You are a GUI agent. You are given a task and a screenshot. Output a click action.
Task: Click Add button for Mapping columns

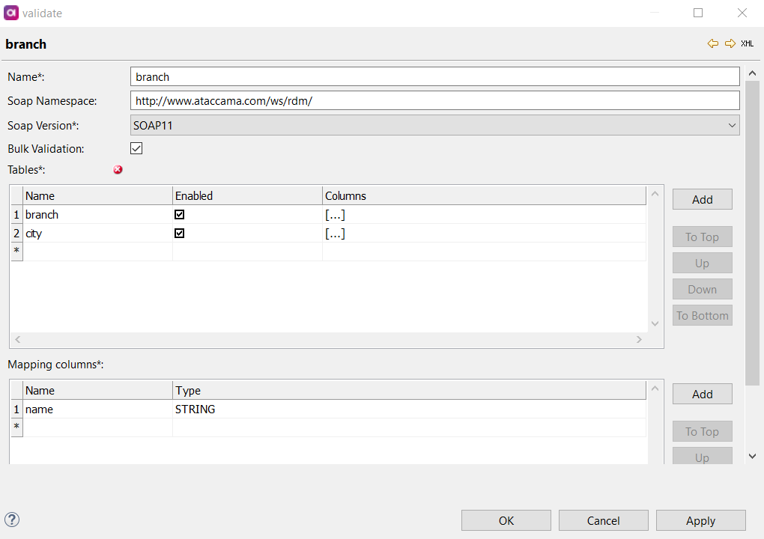[x=702, y=394]
